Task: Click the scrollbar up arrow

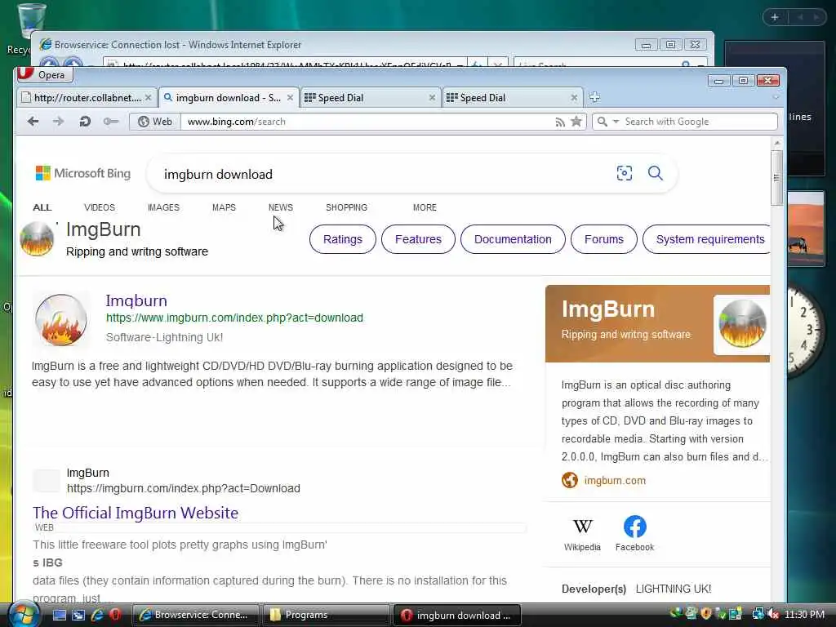Action: 777,143
